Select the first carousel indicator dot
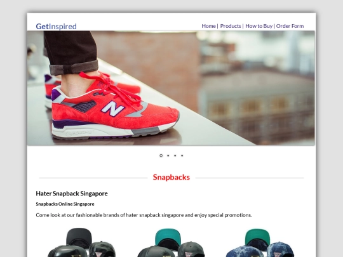343x257 pixels. click(161, 155)
